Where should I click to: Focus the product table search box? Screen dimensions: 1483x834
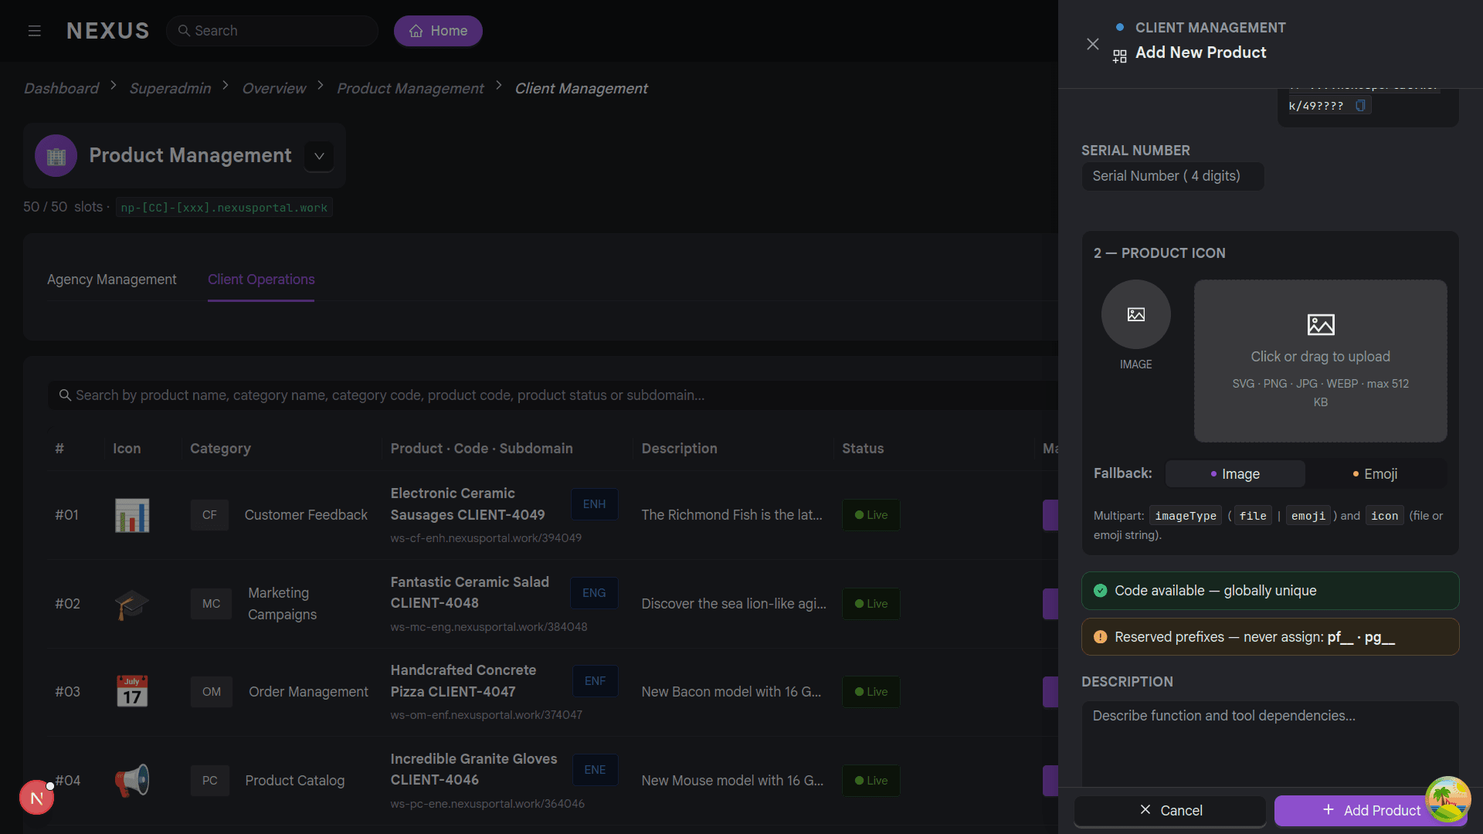552,395
